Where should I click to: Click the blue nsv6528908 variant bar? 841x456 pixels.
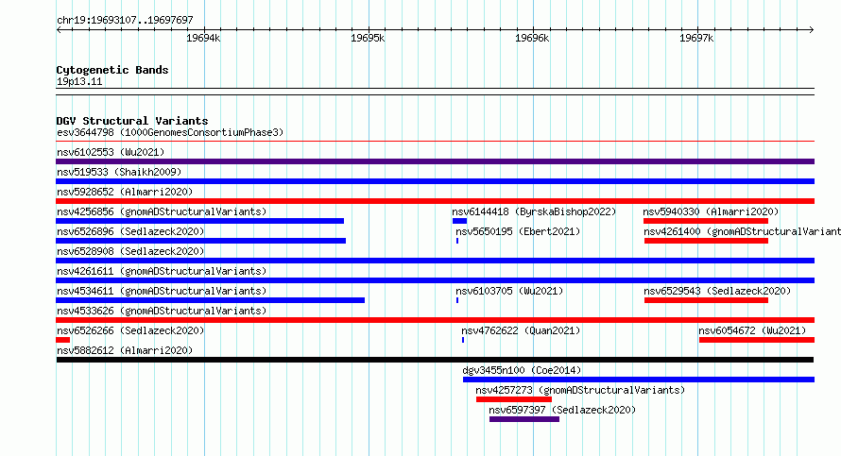pos(435,261)
